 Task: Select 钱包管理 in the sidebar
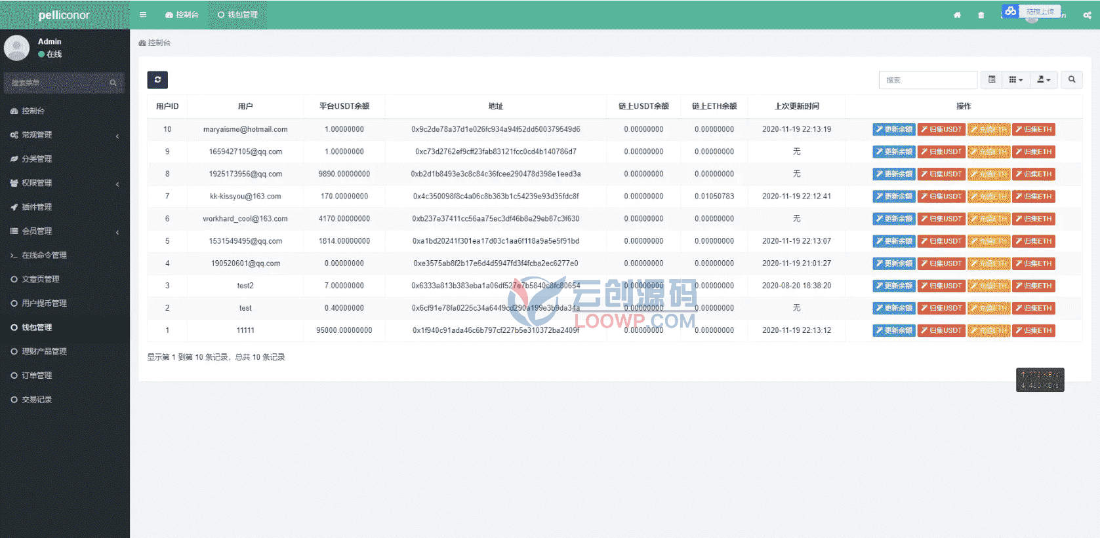point(64,327)
